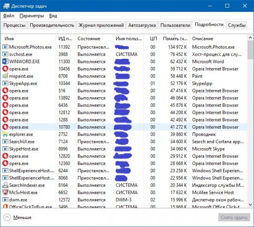
Task: Click the SearchIndexer.exe process icon
Action: point(5,185)
